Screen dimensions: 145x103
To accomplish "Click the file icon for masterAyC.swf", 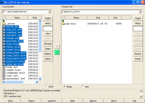I will click(x=4, y=79).
